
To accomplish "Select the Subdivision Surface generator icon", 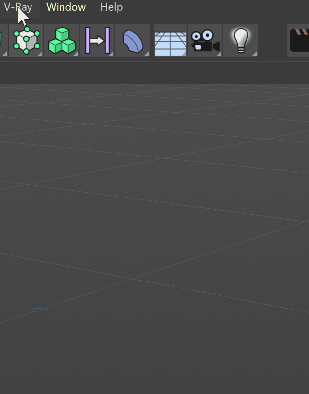I will click(27, 40).
